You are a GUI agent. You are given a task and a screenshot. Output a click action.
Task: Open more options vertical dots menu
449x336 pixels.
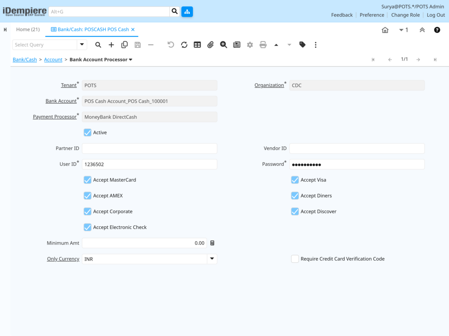click(316, 45)
